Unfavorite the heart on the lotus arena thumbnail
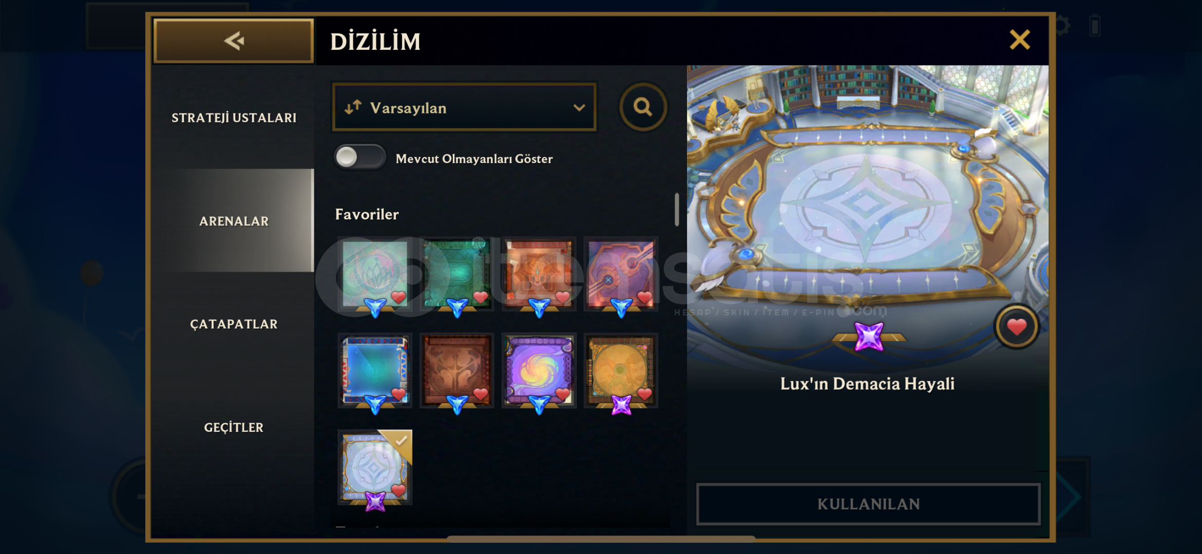The image size is (1202, 554). tap(398, 297)
